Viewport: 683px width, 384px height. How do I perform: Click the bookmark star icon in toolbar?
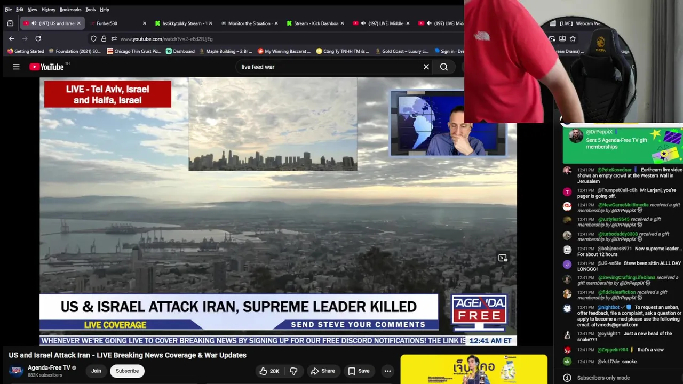pos(573,39)
